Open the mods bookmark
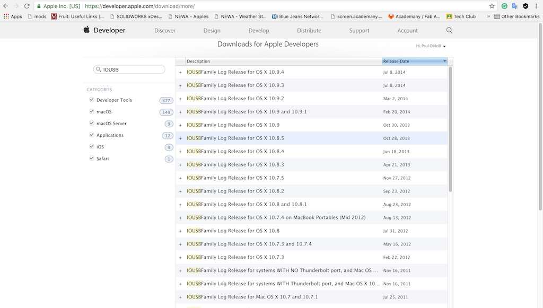This screenshot has height=308, width=543. tap(37, 16)
